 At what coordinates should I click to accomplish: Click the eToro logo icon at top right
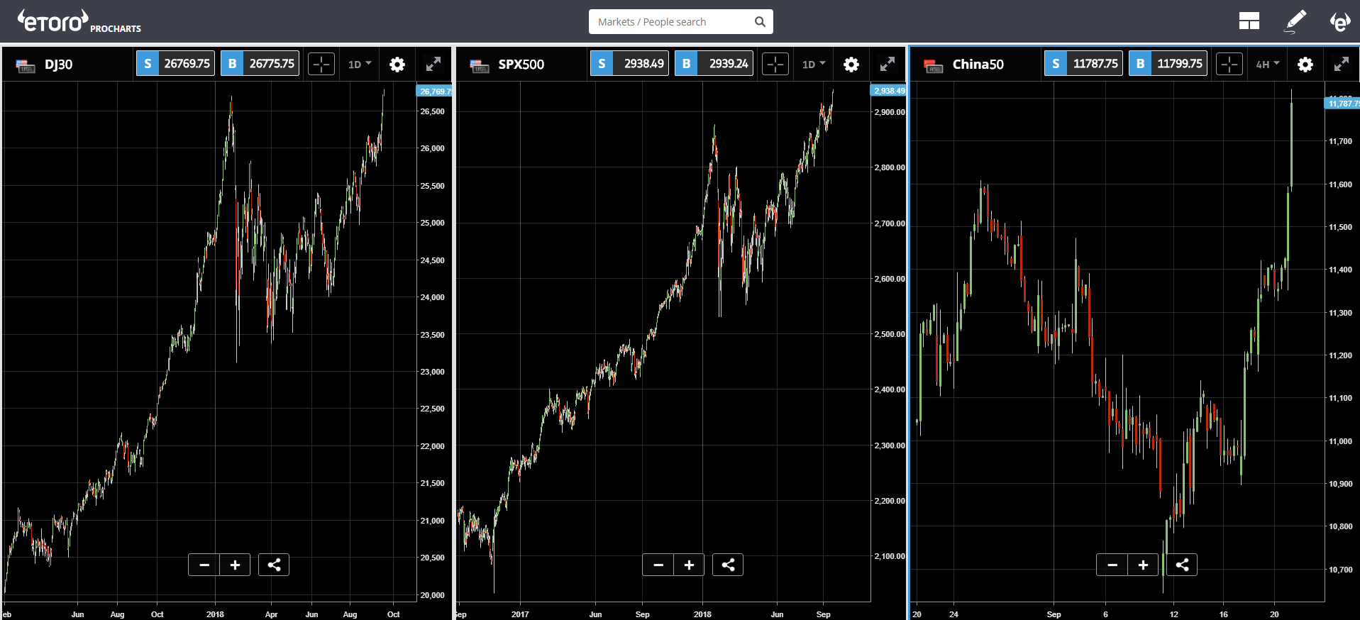1339,21
